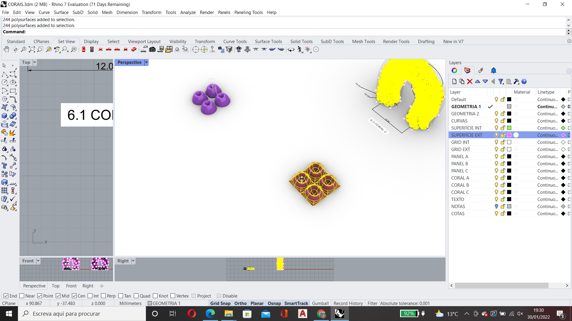Click the camera screen capture icon
This screenshot has width=572, height=321.
[x=152, y=49]
